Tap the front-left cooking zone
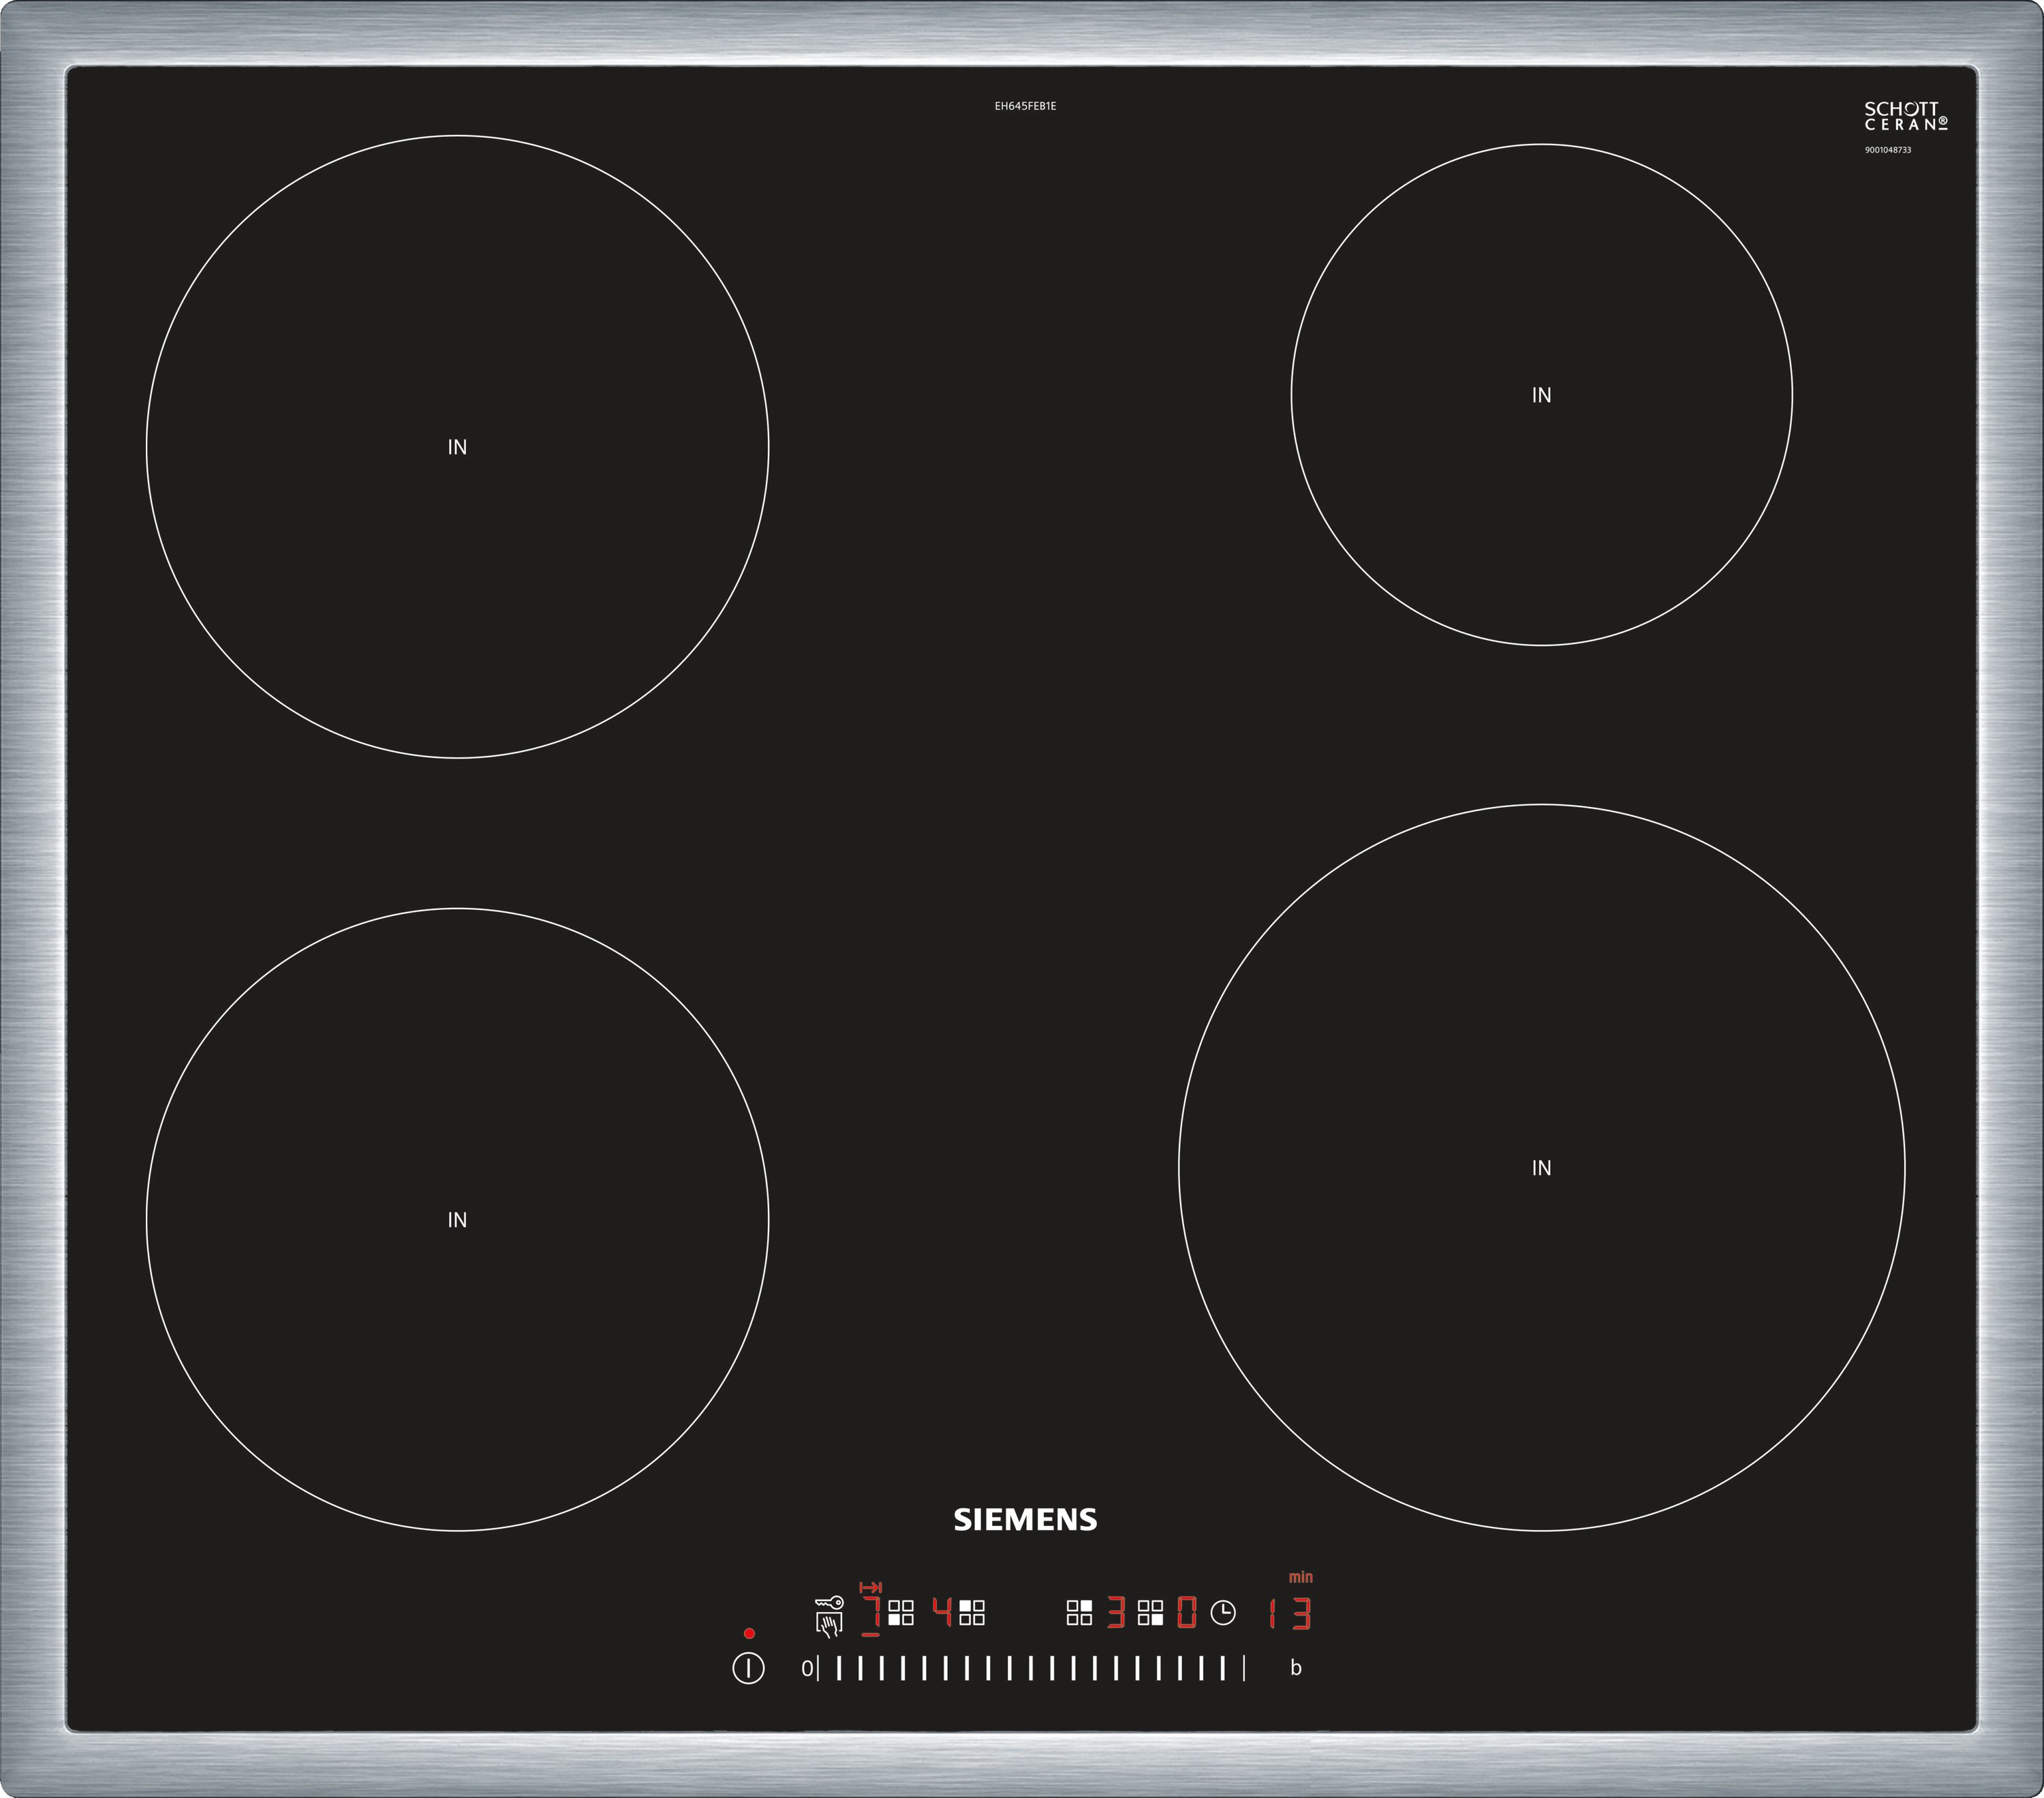 [x=457, y=1219]
